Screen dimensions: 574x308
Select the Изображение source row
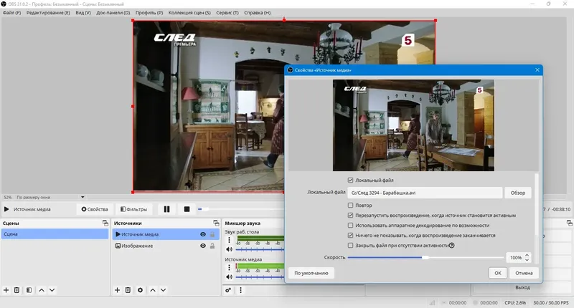click(166, 246)
